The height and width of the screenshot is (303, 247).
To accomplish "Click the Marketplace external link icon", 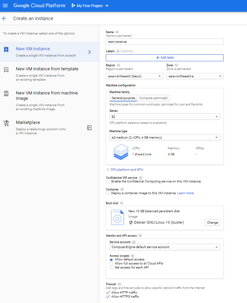I will click(89, 128).
